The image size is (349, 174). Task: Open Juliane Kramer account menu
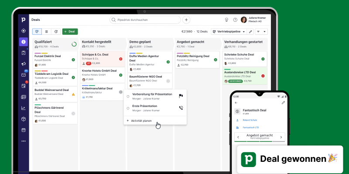[x=255, y=20]
